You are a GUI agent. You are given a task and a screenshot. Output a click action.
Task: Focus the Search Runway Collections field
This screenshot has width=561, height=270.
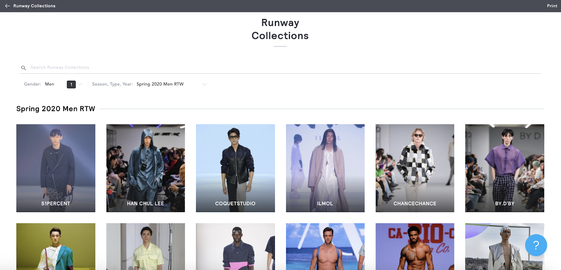tap(280, 67)
